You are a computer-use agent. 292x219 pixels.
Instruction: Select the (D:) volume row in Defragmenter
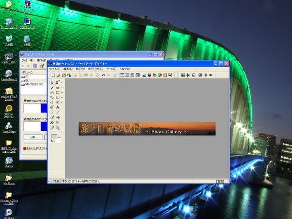click(x=34, y=81)
